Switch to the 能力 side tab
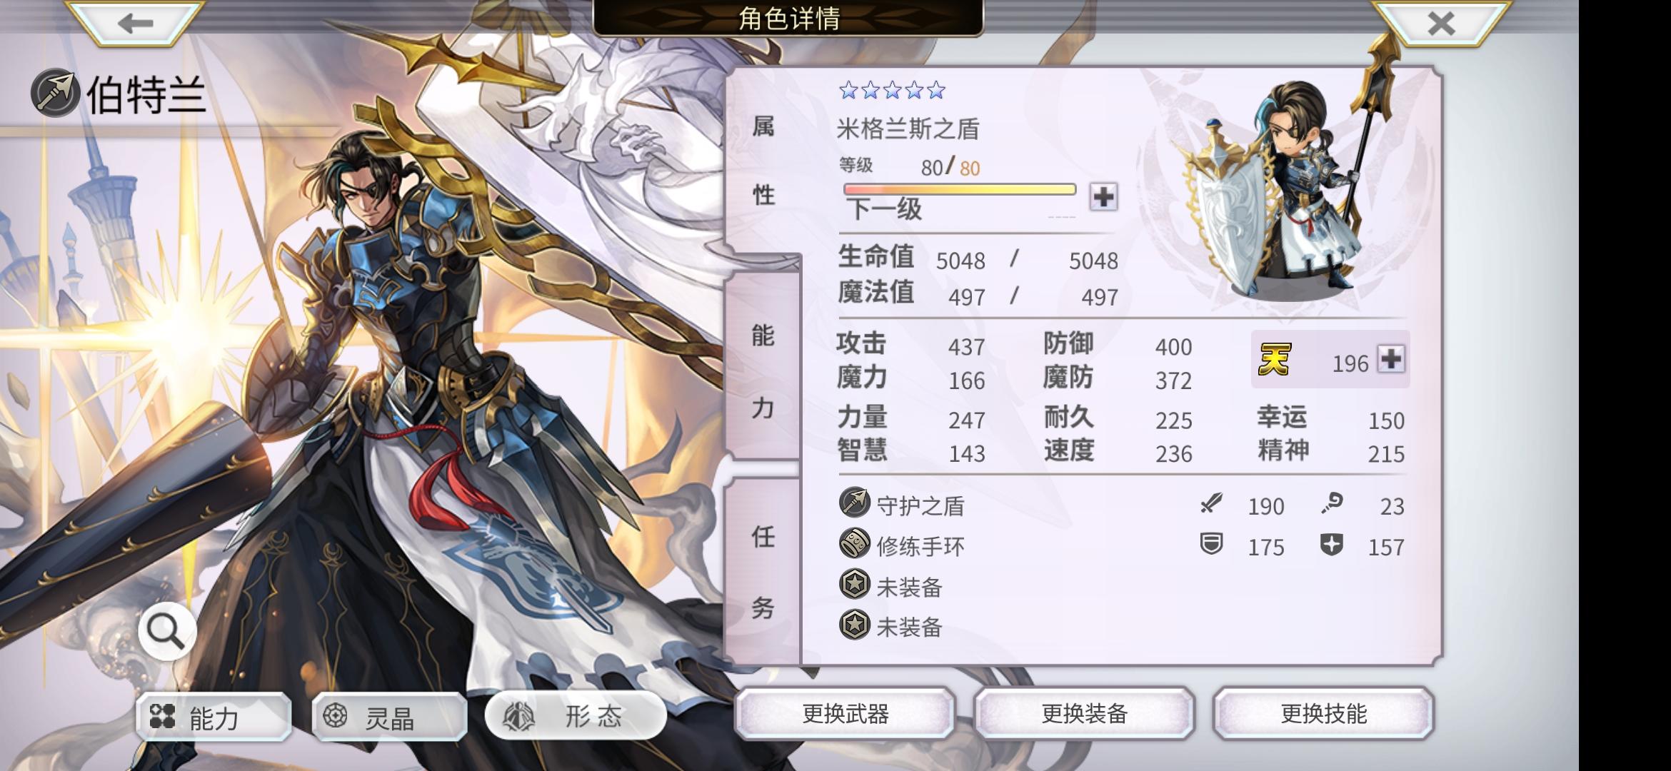The width and height of the screenshot is (1671, 771). pyautogui.click(x=763, y=370)
